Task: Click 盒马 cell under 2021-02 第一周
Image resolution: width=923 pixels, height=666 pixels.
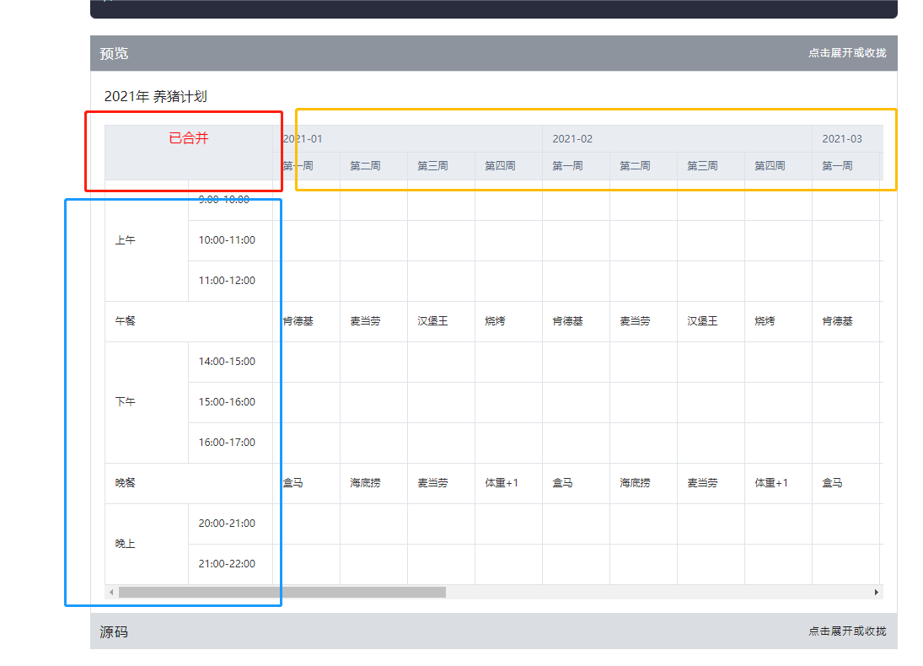Action: (x=576, y=483)
